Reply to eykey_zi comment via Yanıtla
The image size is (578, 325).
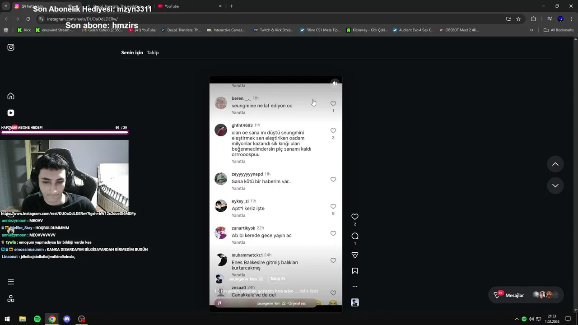(238, 216)
